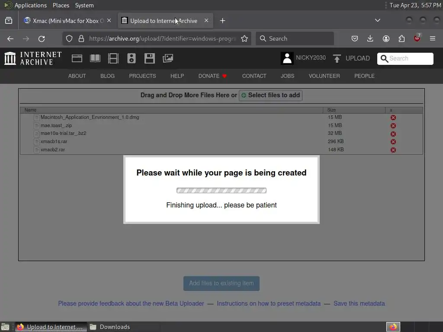Open Pocket save icon

(x=355, y=38)
